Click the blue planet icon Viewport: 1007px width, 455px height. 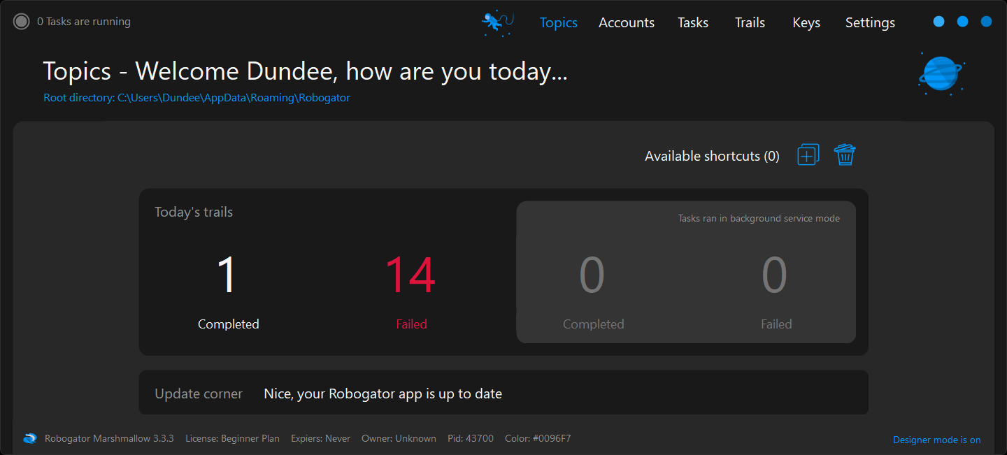pyautogui.click(x=941, y=73)
